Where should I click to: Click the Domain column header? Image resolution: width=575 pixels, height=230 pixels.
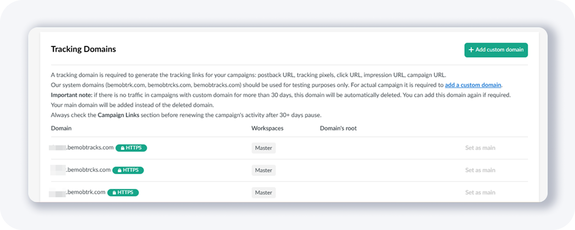[x=61, y=128]
